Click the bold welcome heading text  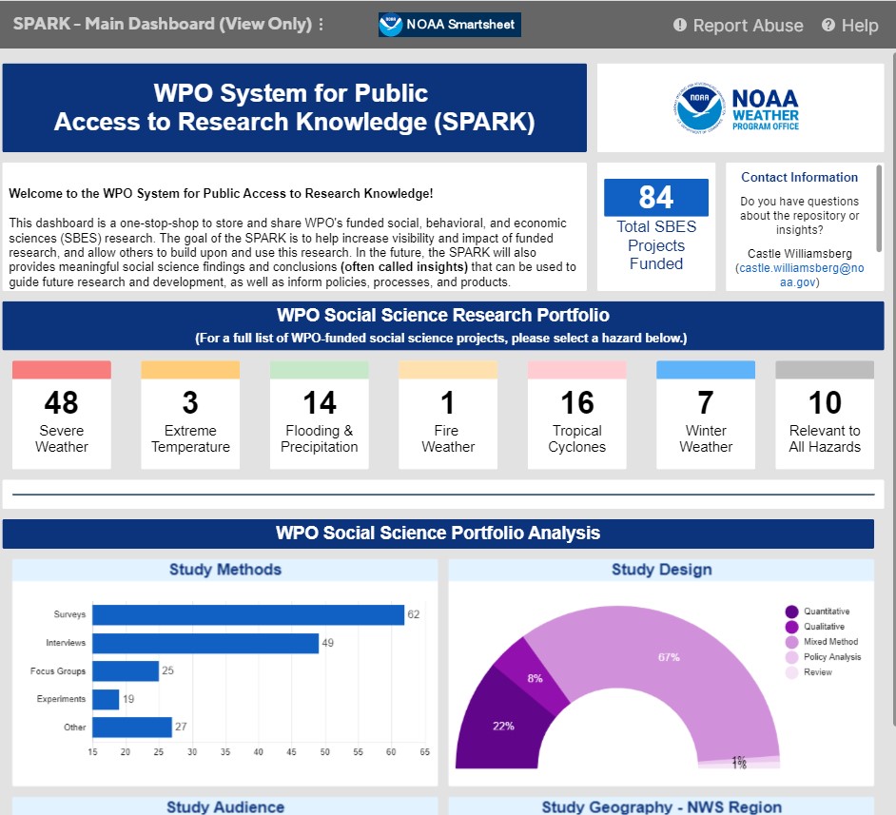pos(221,194)
